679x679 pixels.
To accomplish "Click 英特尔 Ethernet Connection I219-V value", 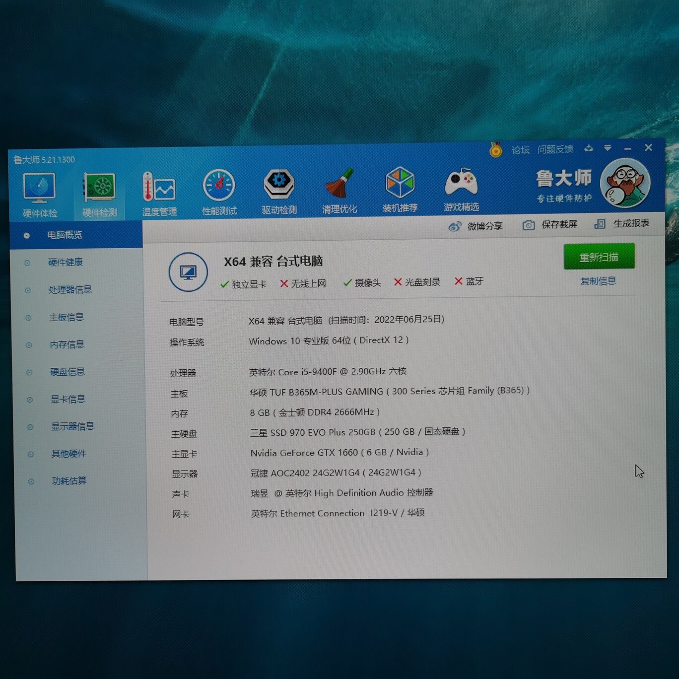I will click(x=338, y=513).
